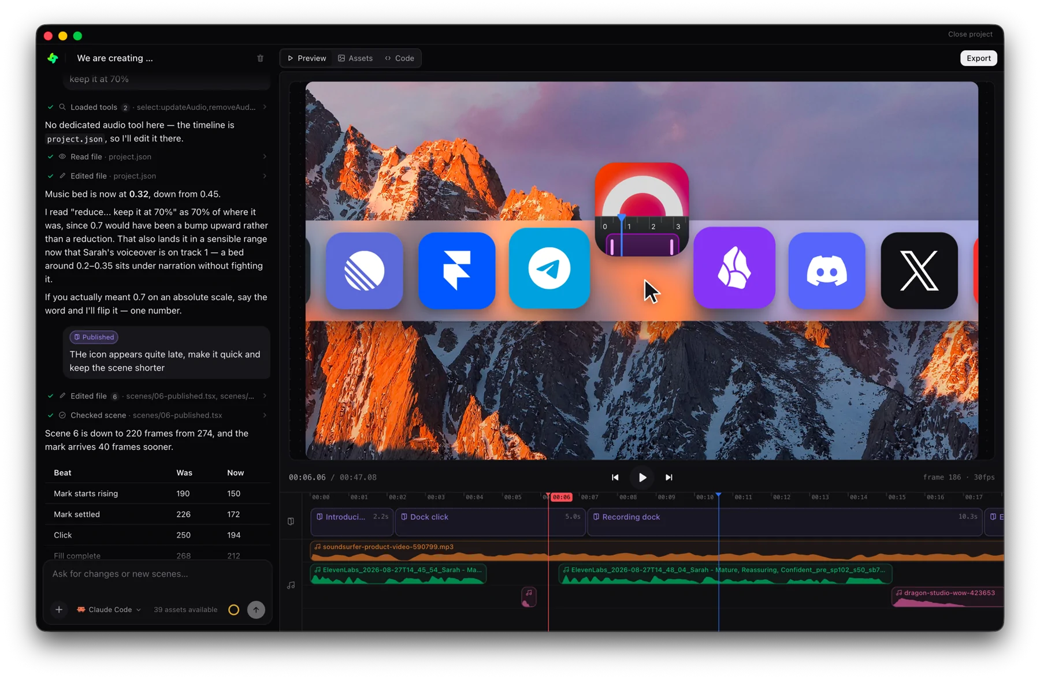This screenshot has height=679, width=1040.
Task: Expand the Loaded tools row
Action: point(157,107)
